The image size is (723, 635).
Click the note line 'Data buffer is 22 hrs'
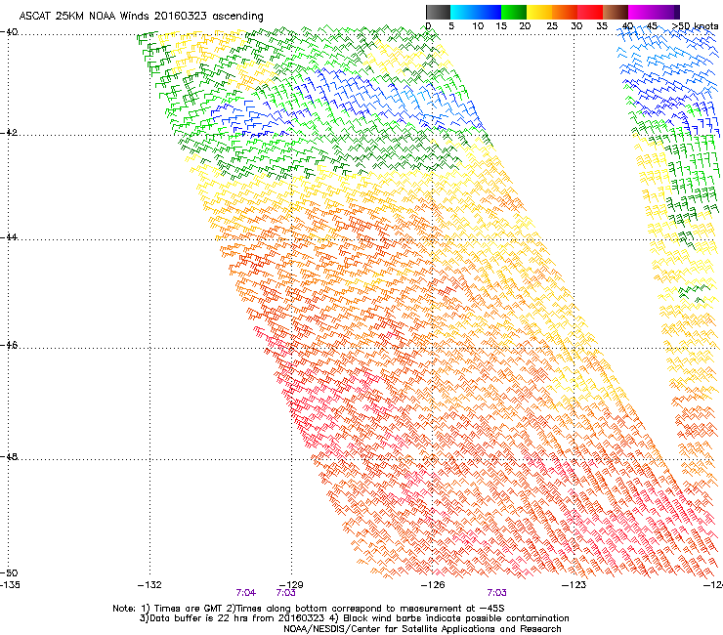354,618
